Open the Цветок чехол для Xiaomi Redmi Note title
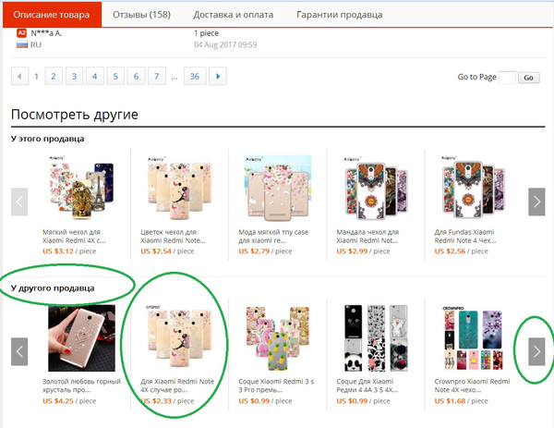The width and height of the screenshot is (554, 428). click(x=173, y=236)
